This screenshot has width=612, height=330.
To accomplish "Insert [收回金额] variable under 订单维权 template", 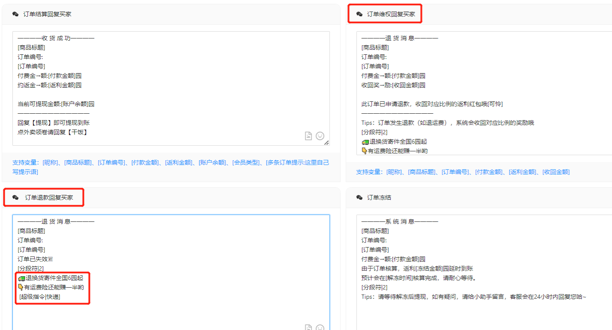I will point(556,172).
